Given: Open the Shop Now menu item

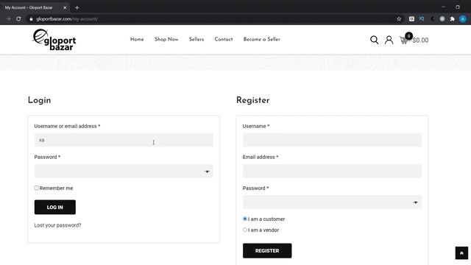Looking at the screenshot, I should 166,39.
